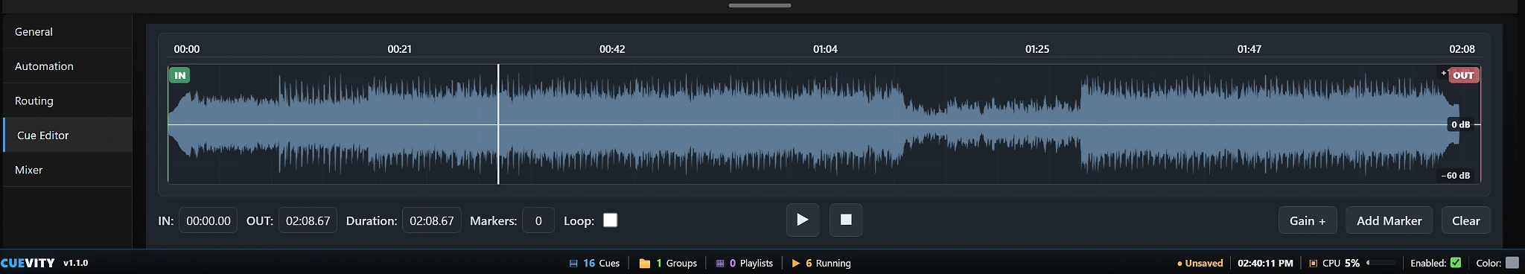Toggle the Enabled checkbox

coord(1456,263)
